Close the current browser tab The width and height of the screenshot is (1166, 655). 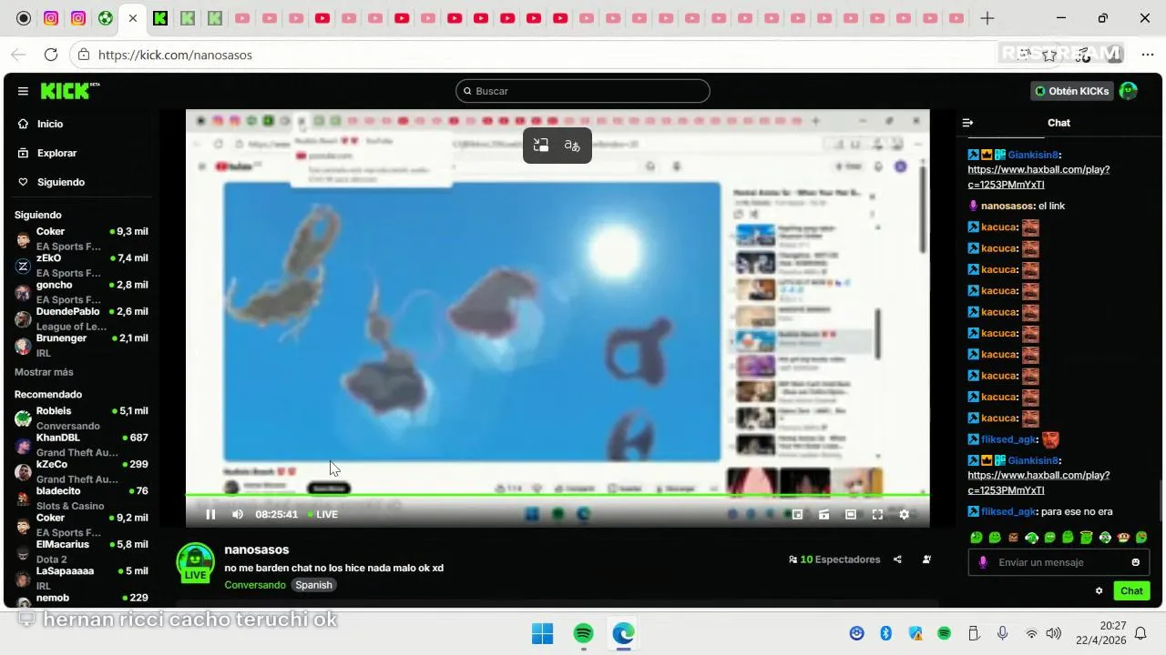[133, 18]
